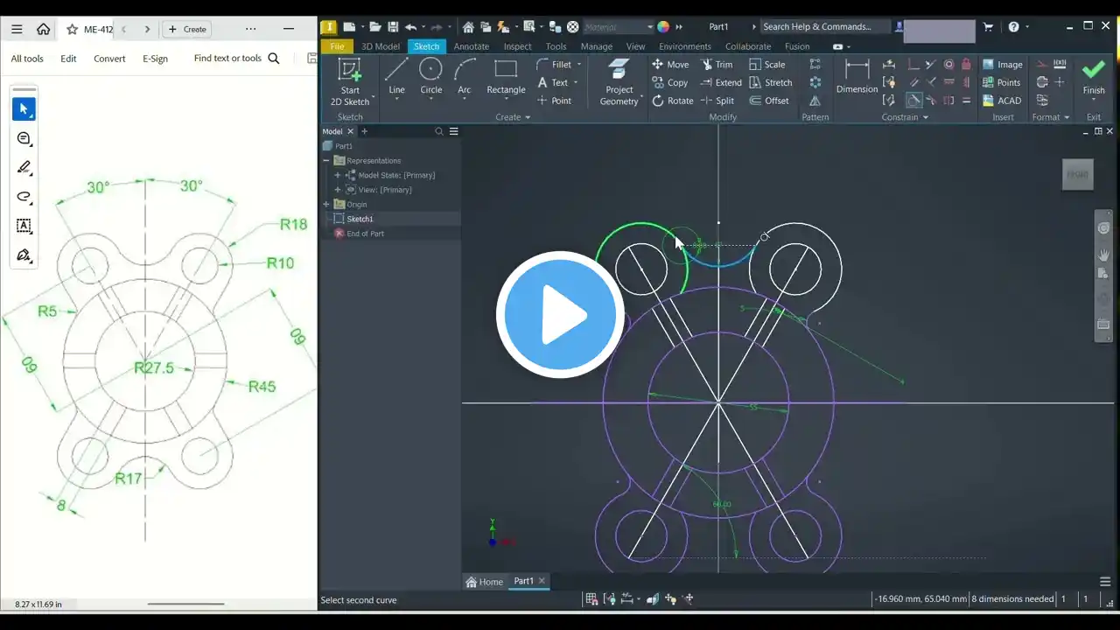Activate the Circle tool in ribbon
The image size is (1120, 630).
(x=430, y=75)
